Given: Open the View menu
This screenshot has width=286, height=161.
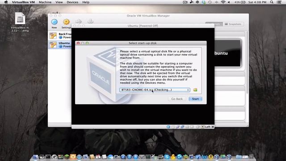Looking at the screenshot, I should (59, 2).
